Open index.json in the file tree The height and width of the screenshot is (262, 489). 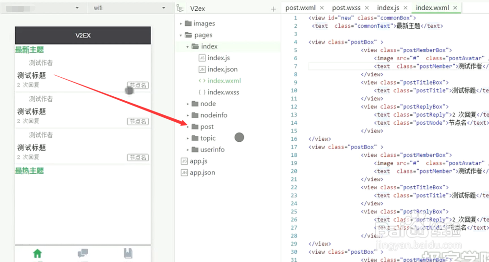pyautogui.click(x=222, y=69)
